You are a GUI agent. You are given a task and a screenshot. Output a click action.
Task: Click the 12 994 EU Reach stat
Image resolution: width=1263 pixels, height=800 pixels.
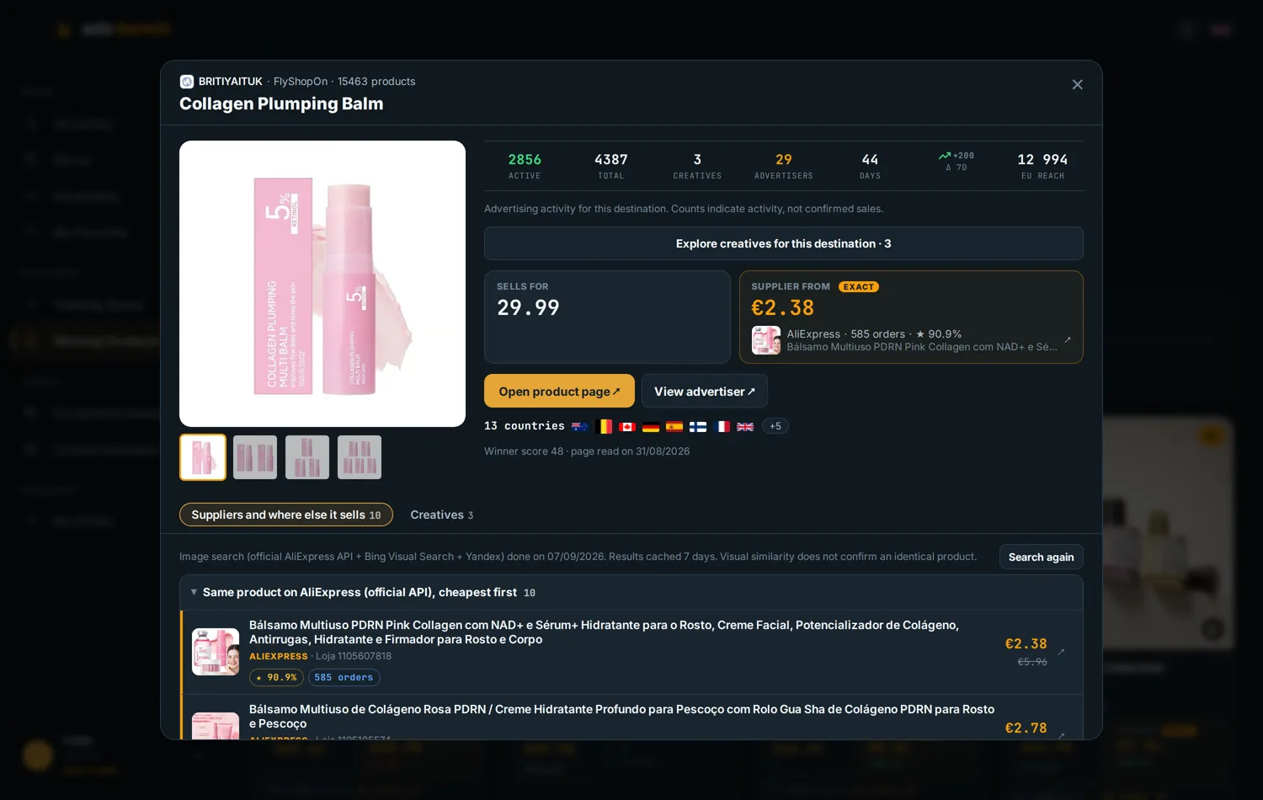pos(1042,165)
